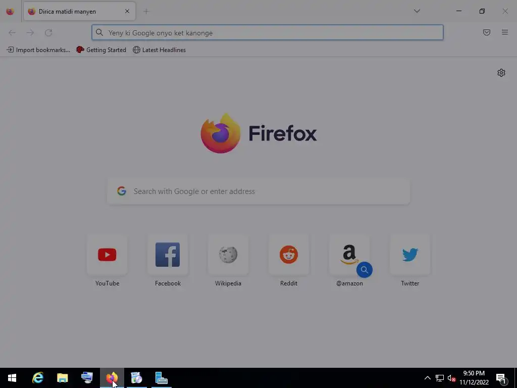The height and width of the screenshot is (388, 517).
Task: Open network status tray icon
Action: click(x=440, y=378)
